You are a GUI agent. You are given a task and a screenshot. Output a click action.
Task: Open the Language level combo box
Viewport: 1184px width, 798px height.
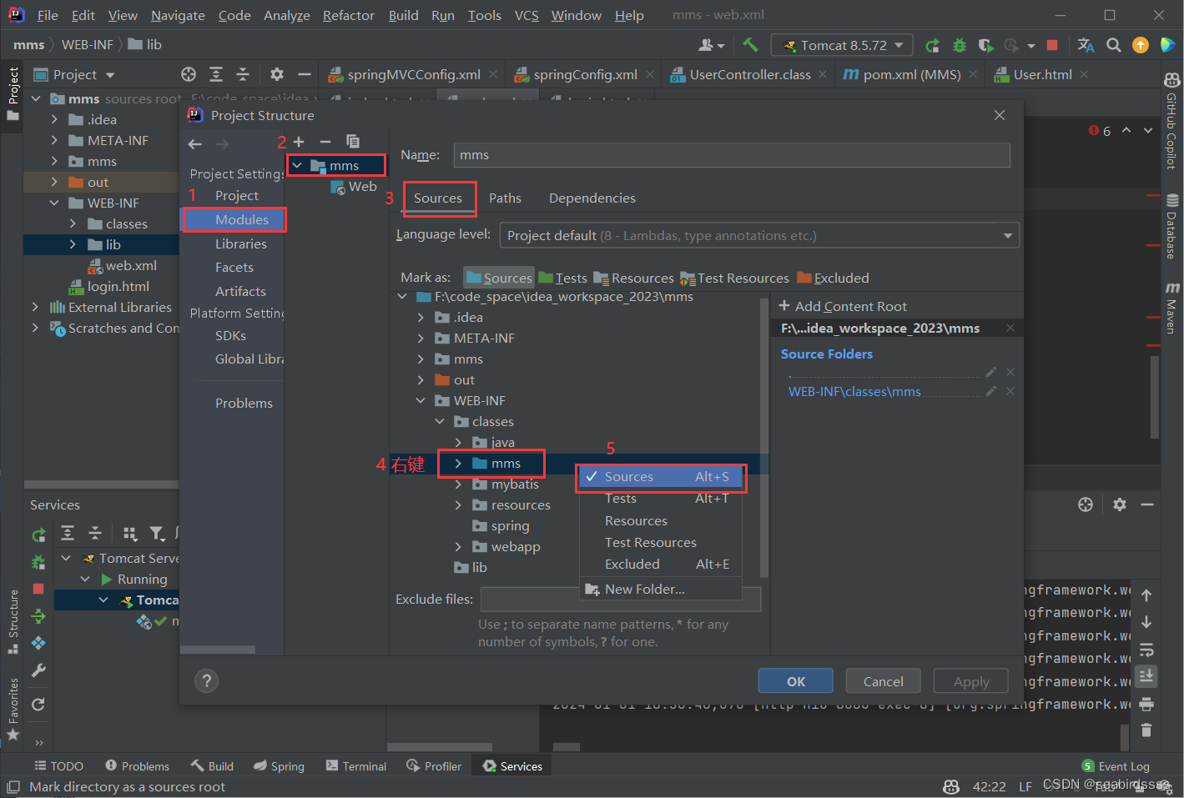click(x=759, y=235)
